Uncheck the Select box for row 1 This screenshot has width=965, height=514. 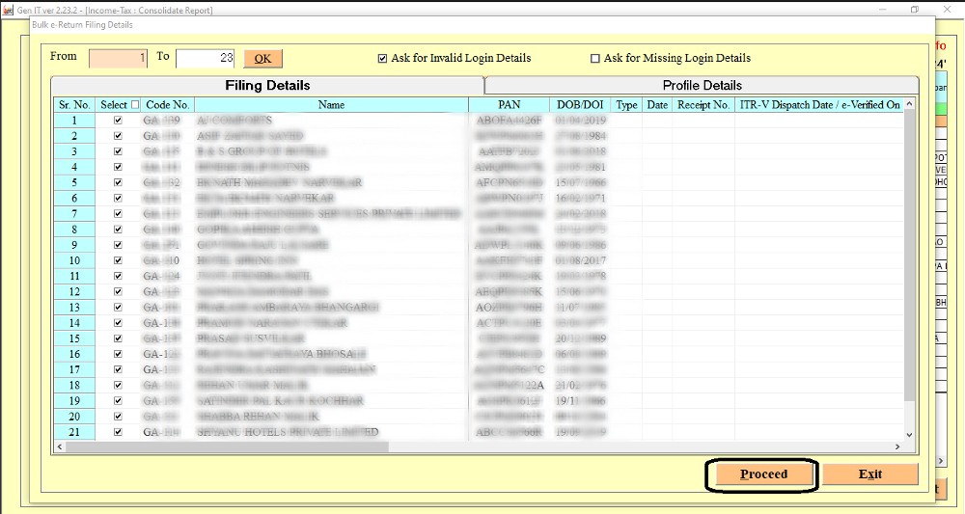pyautogui.click(x=118, y=121)
